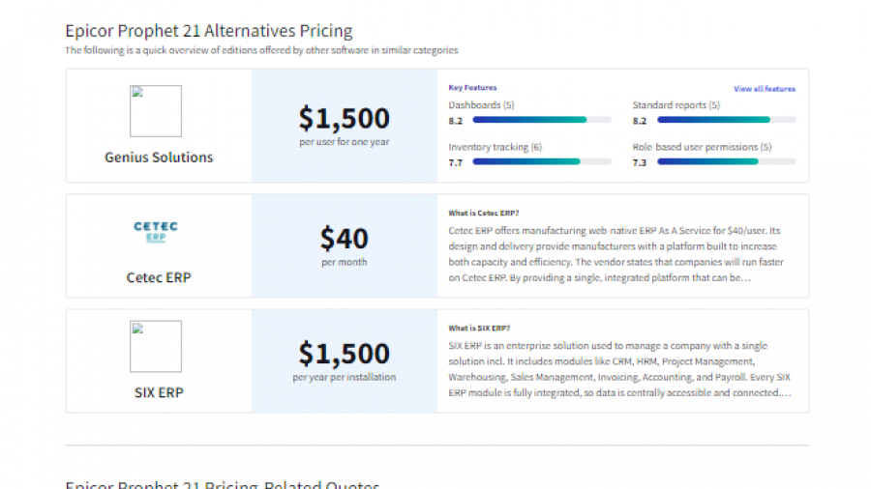Open the Genius Solutions product name
This screenshot has width=871, height=489.
click(x=159, y=158)
